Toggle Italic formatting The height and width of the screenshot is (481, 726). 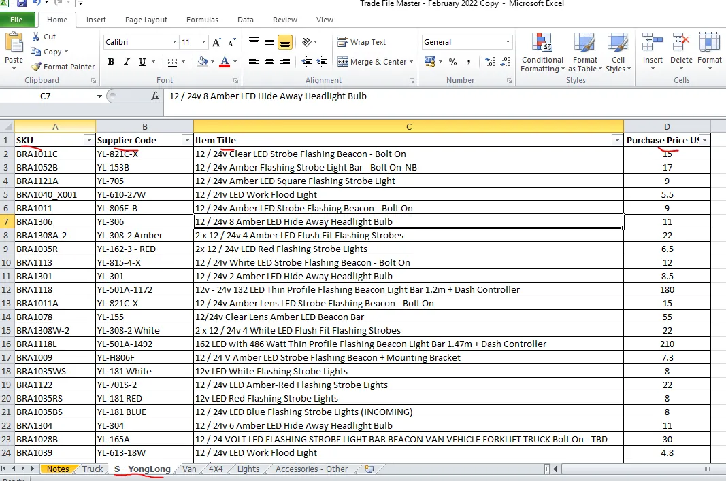pos(127,62)
